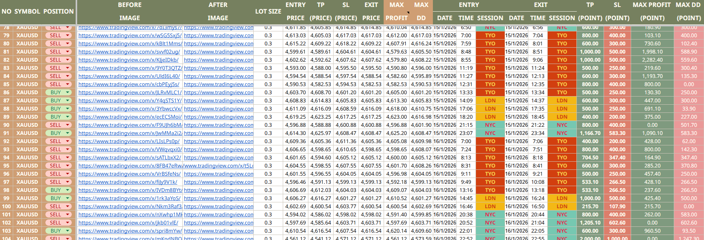The height and width of the screenshot is (240, 704).
Task: Open the BUY position dropdown in row 86
Action: (x=68, y=92)
